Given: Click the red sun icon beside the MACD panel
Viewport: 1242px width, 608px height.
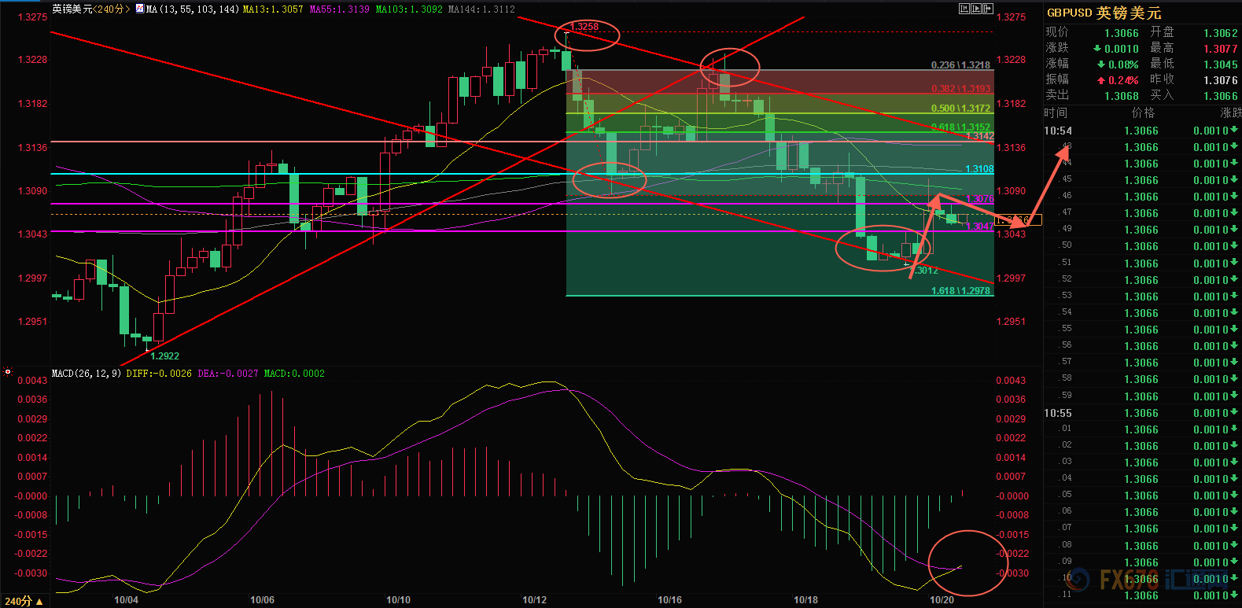Looking at the screenshot, I should (8, 371).
